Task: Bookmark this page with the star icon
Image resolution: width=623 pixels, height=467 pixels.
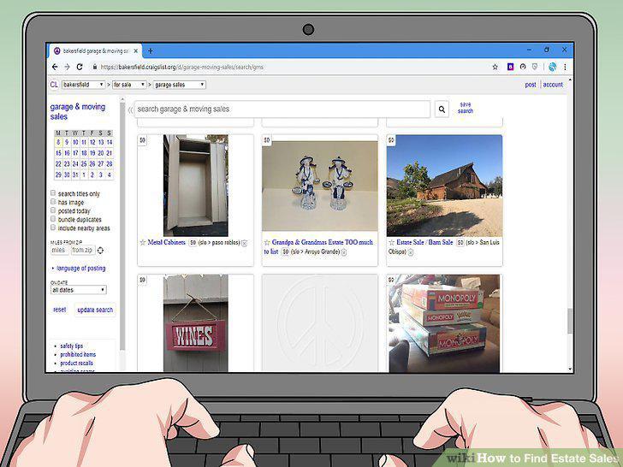Action: point(495,67)
